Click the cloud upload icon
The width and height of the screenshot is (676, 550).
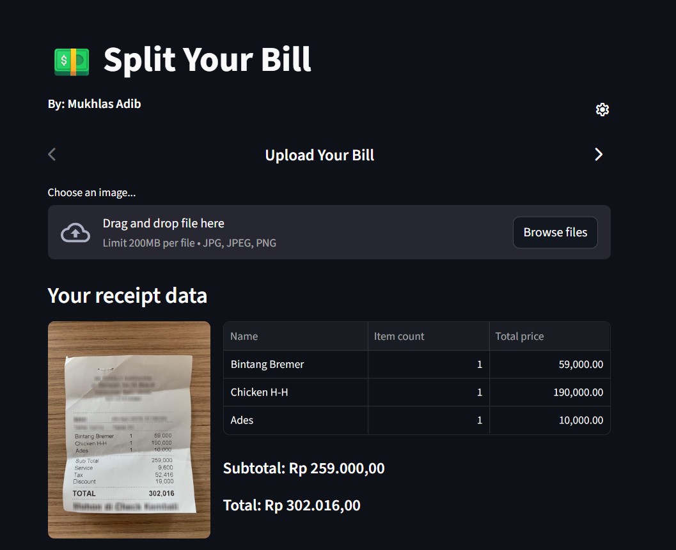(x=75, y=232)
